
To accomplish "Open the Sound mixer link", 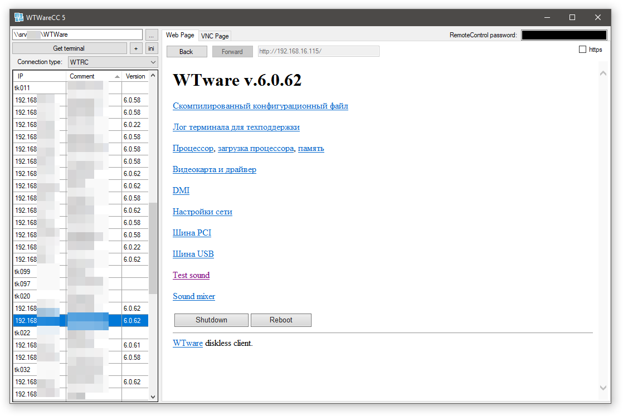I will pyautogui.click(x=194, y=296).
